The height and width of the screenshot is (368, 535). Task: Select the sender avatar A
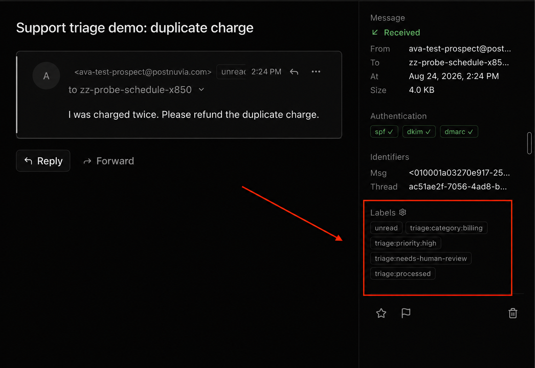point(46,76)
